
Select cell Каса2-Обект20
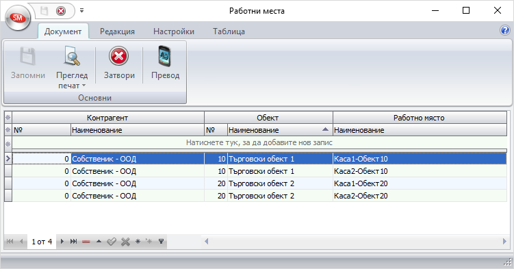420,196
